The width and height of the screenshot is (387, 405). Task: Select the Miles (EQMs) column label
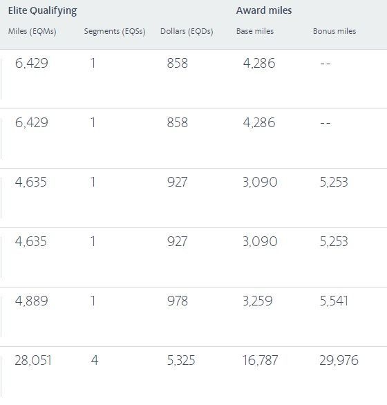pos(32,32)
